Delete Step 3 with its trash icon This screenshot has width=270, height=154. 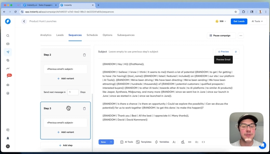coord(84,109)
